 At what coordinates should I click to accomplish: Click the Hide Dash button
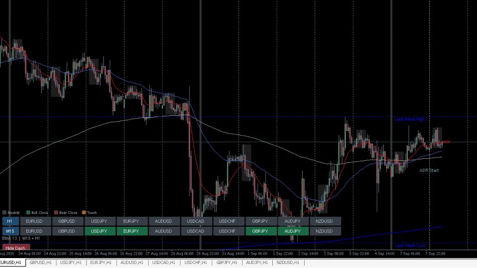tap(16, 247)
